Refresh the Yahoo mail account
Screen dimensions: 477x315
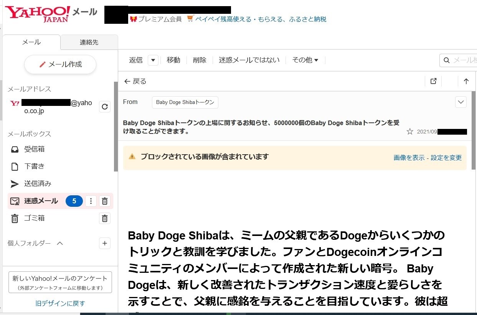coord(104,107)
